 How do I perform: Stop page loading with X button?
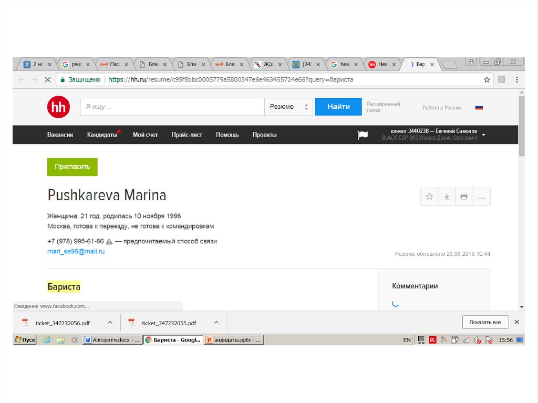point(48,80)
